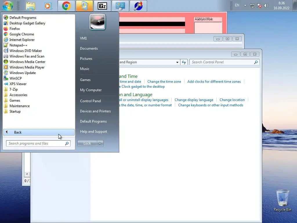Click the Lock button
Viewport: 297px width, 223px height.
coord(87,143)
